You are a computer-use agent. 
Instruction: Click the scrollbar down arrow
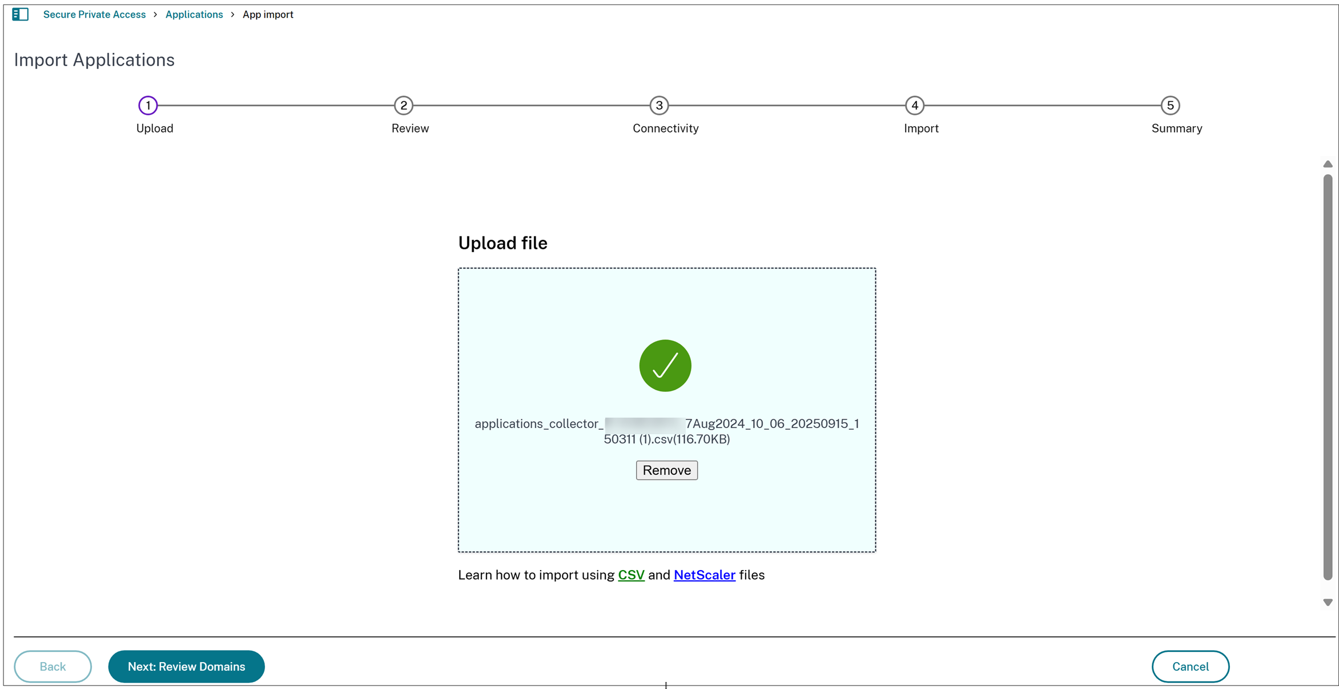(x=1328, y=601)
